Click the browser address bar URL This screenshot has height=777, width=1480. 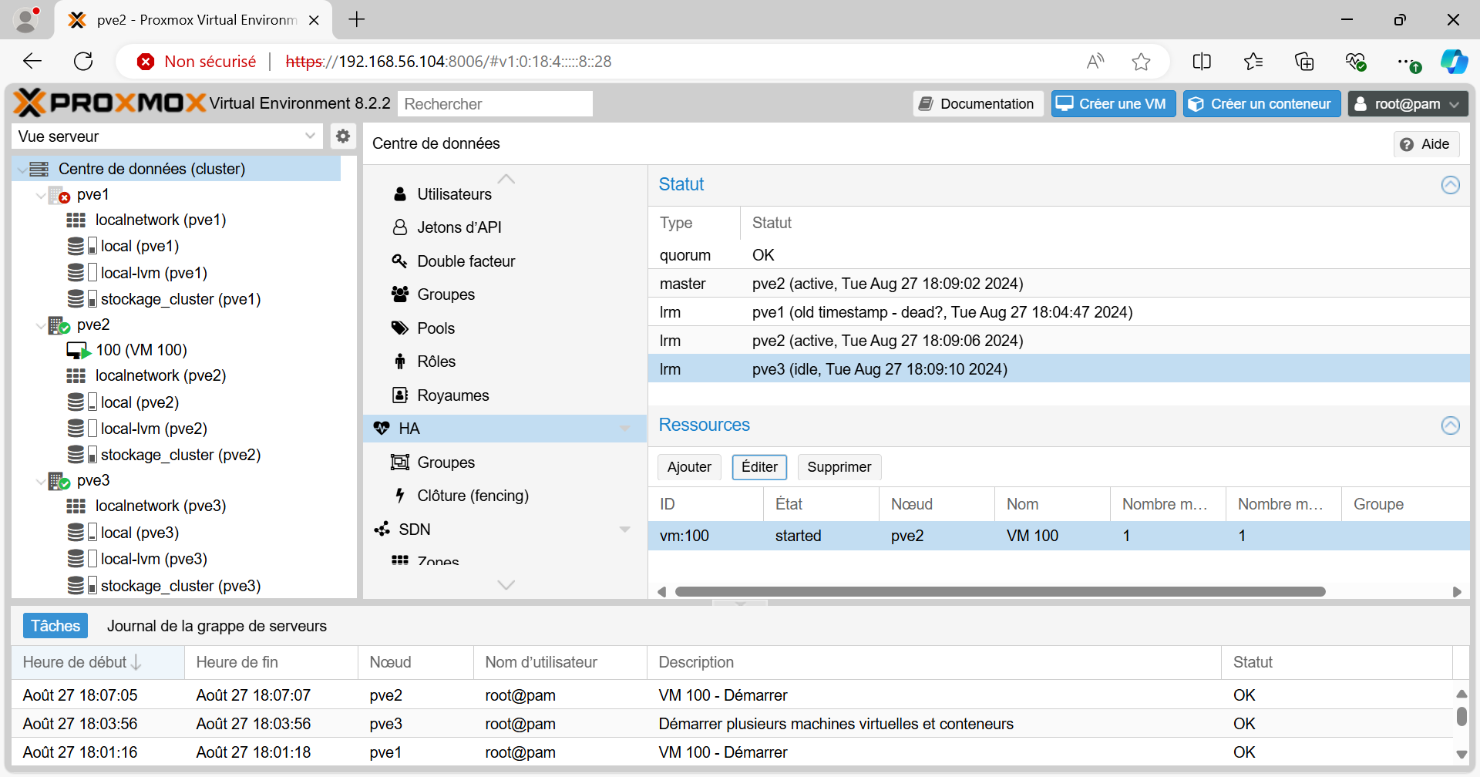(x=449, y=62)
